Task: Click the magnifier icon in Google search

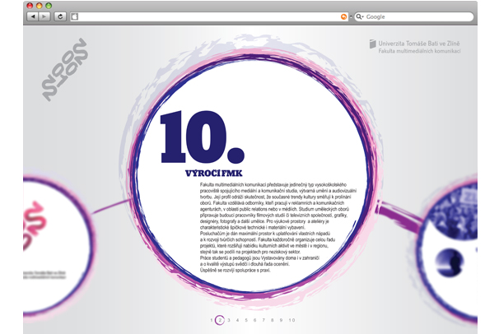Action: [357, 16]
